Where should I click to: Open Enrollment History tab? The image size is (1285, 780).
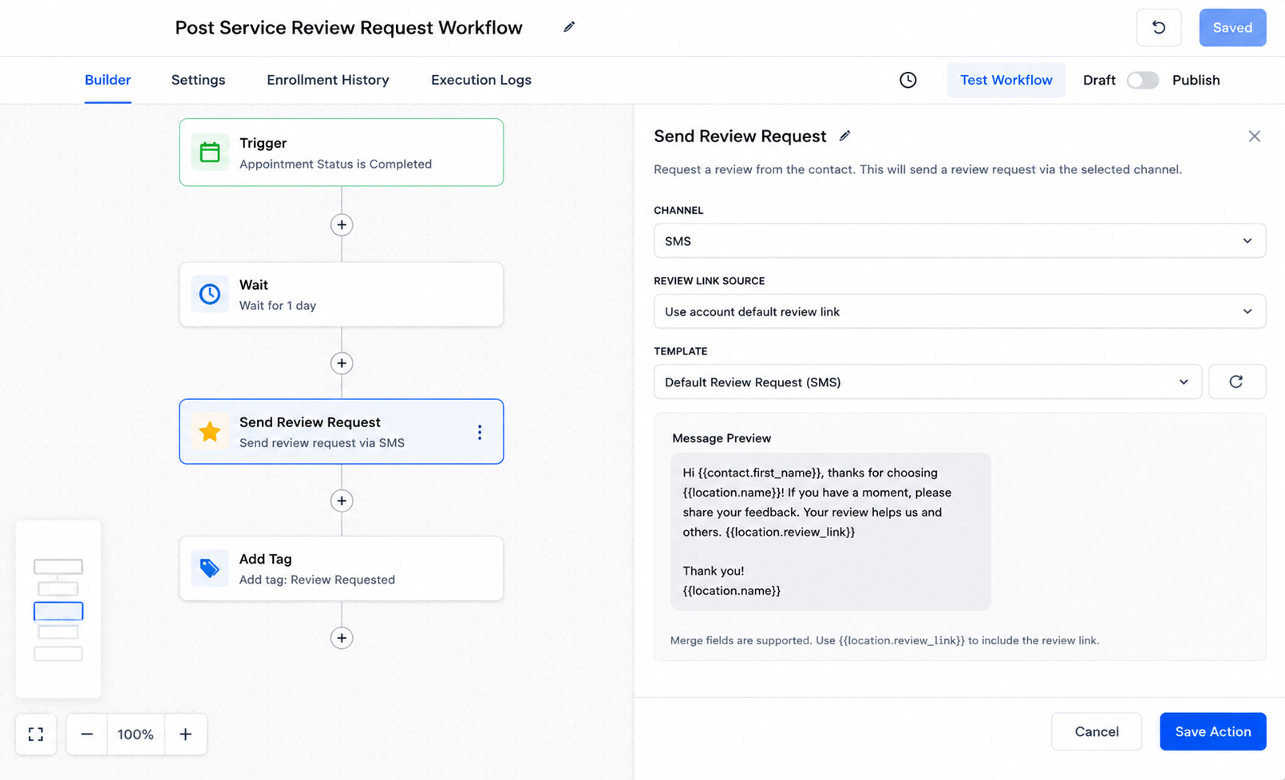pos(328,80)
